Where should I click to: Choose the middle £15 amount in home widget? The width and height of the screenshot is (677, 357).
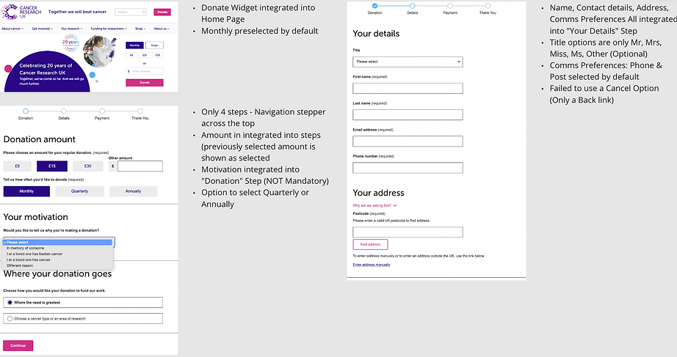145,55
